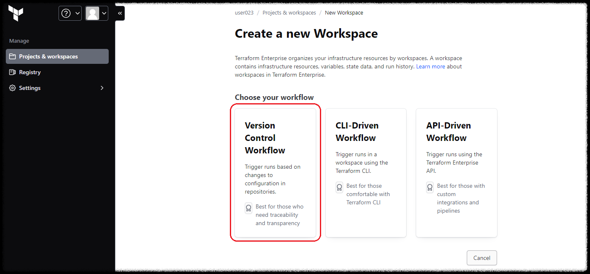Click 'Best for those comfortable with Terraform CLI' text
Screen dimensions: 590x274
pos(368,194)
